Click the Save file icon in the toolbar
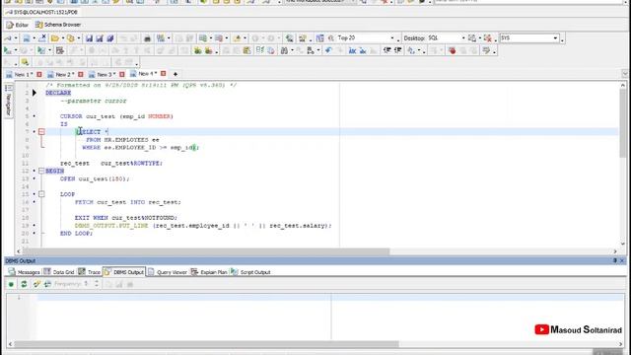The height and width of the screenshot is (355, 631). click(89, 38)
